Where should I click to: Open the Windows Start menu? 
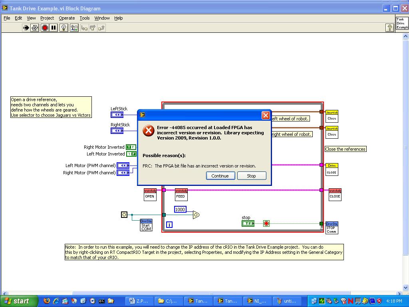tap(19, 301)
